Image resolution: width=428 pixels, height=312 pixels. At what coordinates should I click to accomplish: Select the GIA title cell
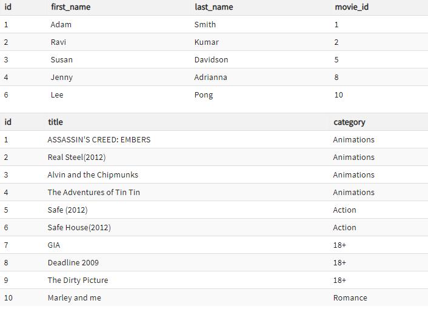coord(54,245)
